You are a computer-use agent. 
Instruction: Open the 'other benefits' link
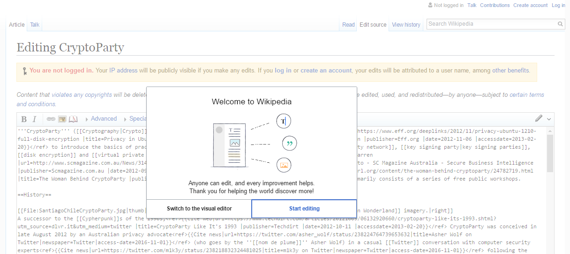[511, 71]
